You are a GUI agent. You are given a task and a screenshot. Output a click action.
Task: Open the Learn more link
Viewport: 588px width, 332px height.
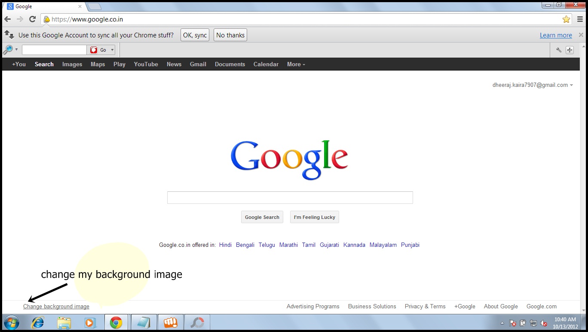click(556, 35)
